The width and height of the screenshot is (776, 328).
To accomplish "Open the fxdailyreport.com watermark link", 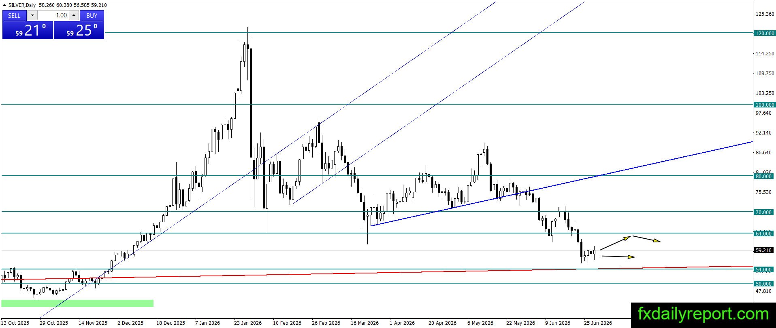I will [703, 314].
